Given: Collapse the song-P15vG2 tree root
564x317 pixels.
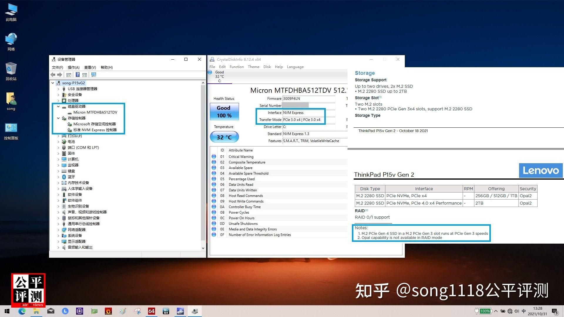Looking at the screenshot, I should coord(53,83).
